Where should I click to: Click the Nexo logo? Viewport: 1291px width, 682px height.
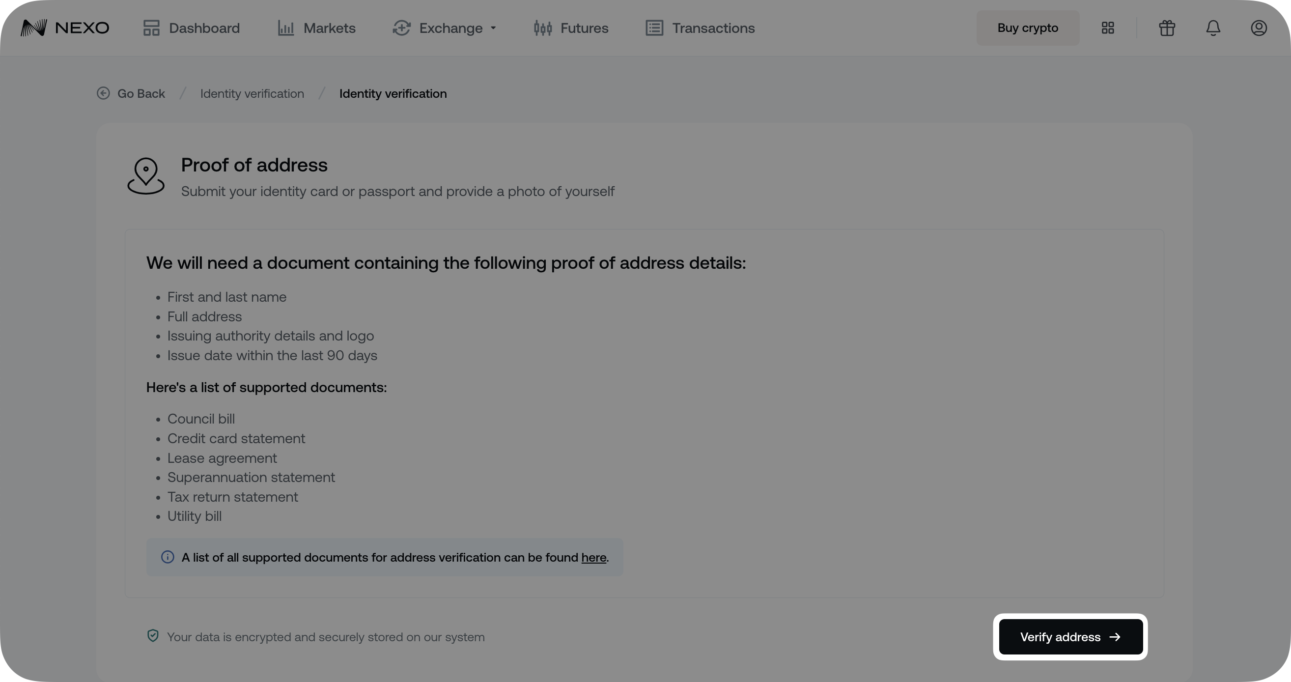[x=65, y=28]
